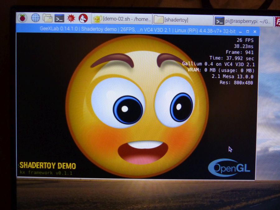Click the Frame: 941 counter
The height and width of the screenshot is (210, 280).
click(240, 52)
